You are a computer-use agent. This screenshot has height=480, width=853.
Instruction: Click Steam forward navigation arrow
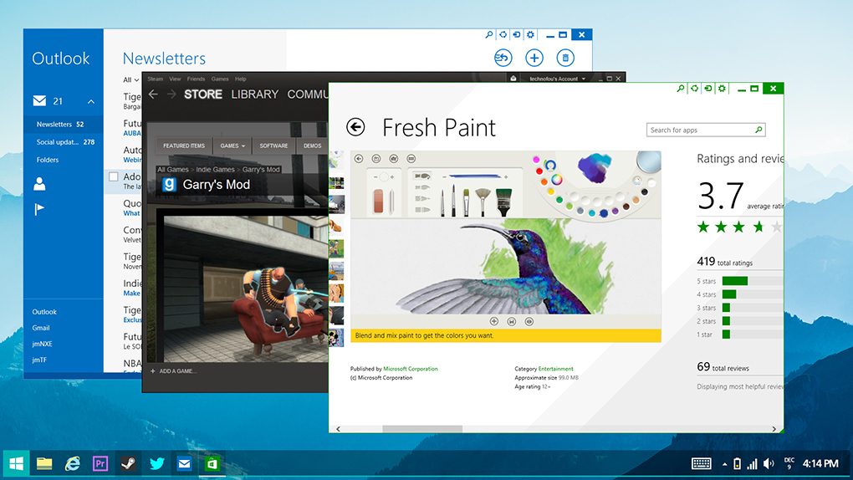tap(171, 94)
